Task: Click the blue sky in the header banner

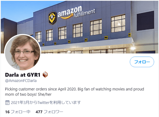Action: [20, 9]
